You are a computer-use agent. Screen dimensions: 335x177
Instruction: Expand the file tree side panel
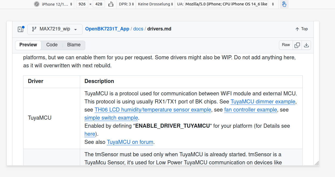(x=21, y=29)
